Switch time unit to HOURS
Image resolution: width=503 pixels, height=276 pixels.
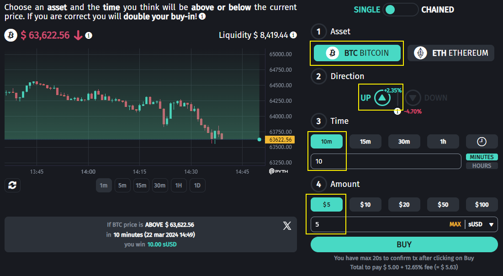pos(482,165)
